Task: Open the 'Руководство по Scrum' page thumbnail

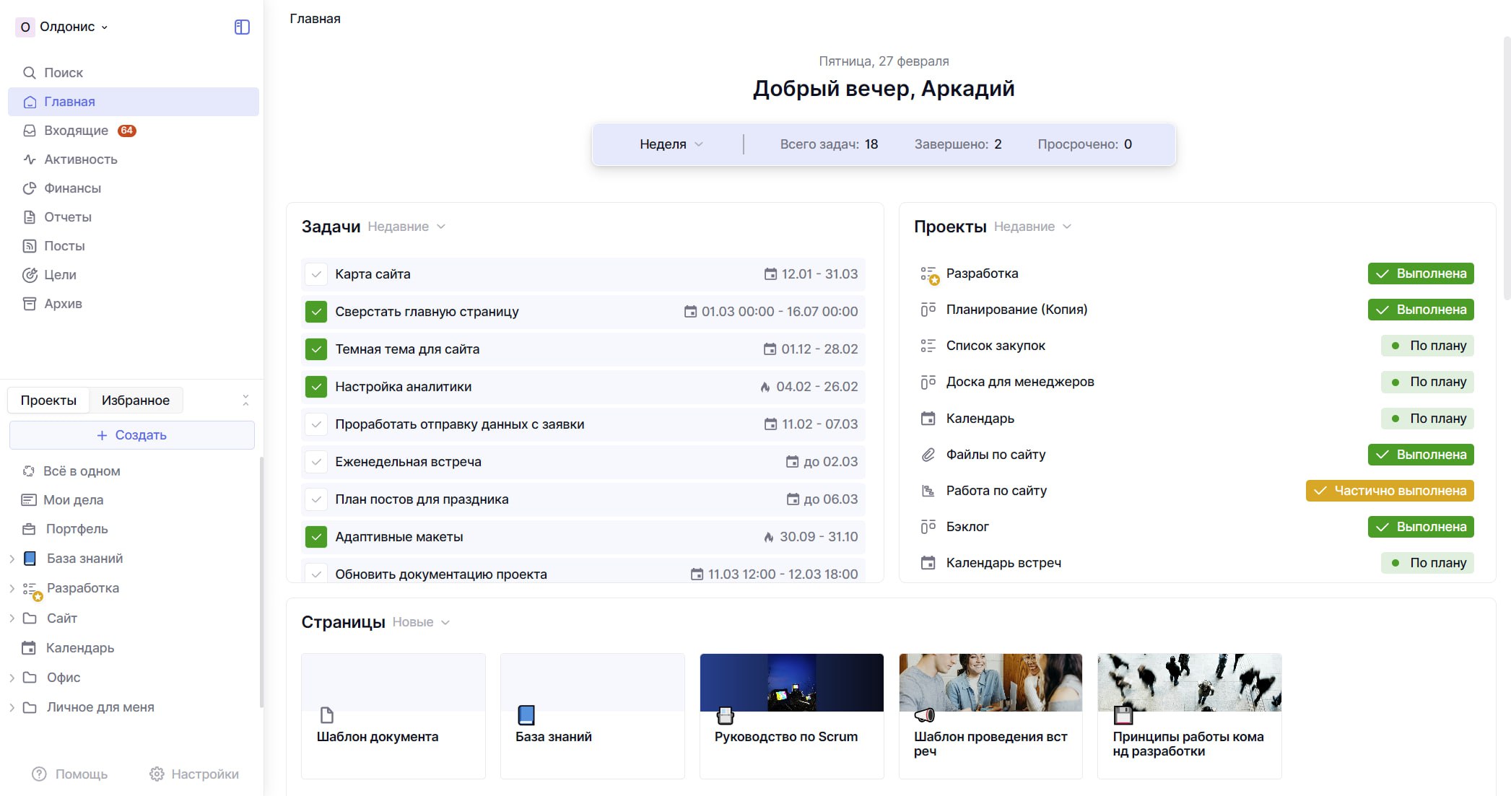Action: tap(791, 683)
